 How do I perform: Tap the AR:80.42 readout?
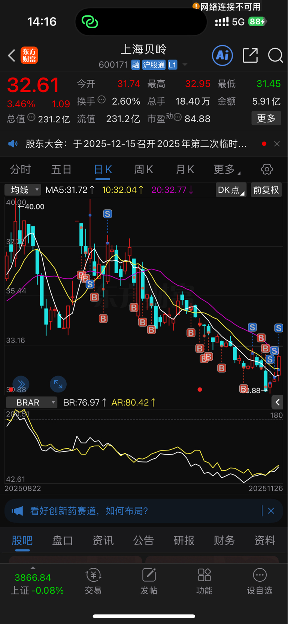134,403
